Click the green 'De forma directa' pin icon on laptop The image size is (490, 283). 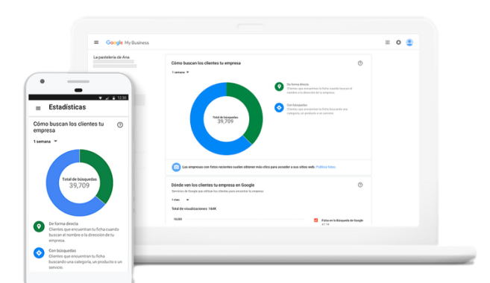pyautogui.click(x=279, y=86)
